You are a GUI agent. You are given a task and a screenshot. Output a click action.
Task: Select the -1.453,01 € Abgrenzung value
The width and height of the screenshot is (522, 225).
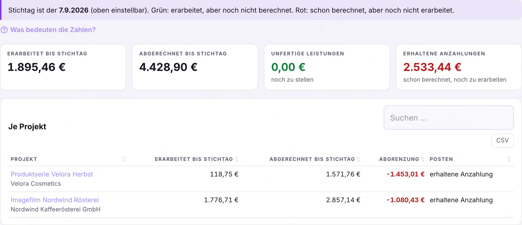point(405,174)
